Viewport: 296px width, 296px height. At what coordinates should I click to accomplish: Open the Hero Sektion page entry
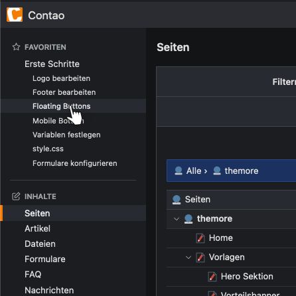click(247, 277)
